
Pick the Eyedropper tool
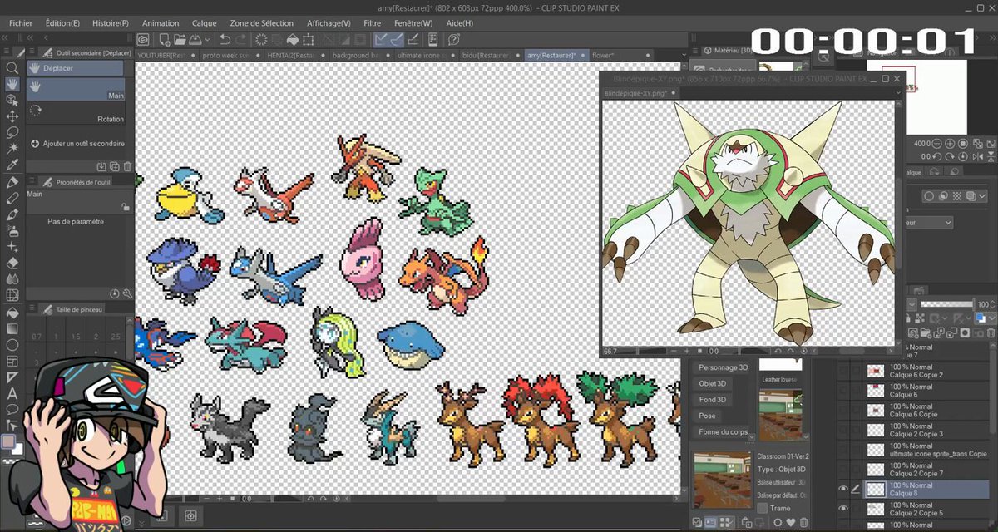click(12, 163)
